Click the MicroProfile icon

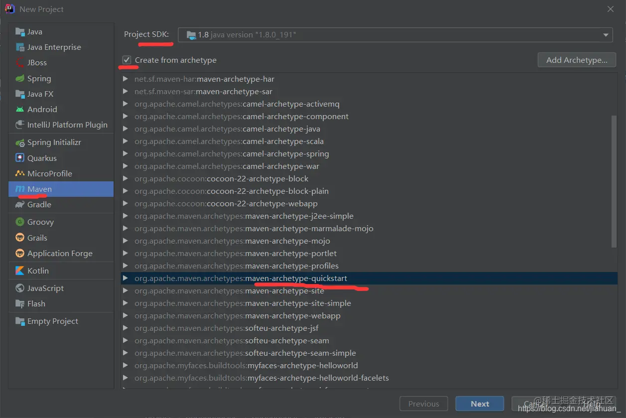20,173
